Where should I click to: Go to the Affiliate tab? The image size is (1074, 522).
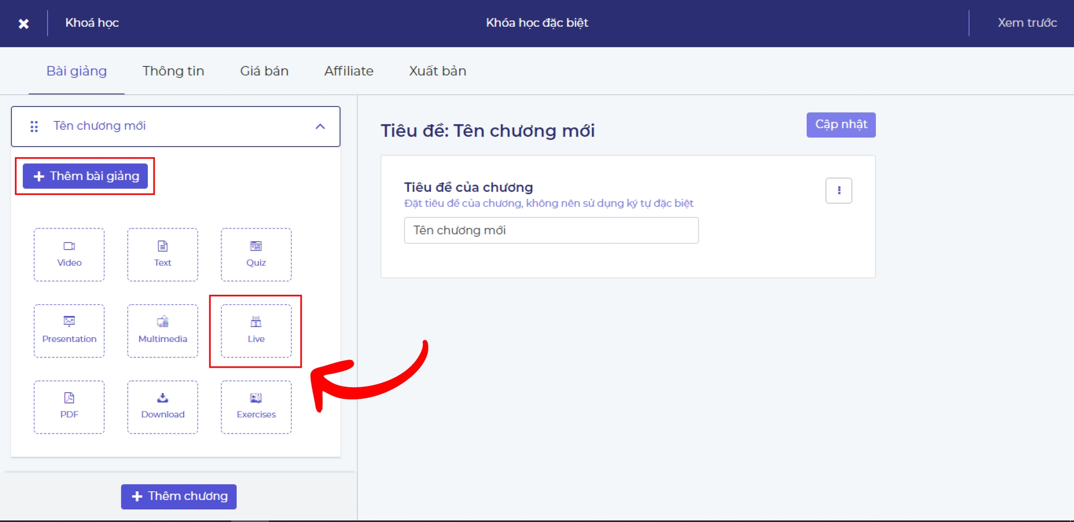349,71
